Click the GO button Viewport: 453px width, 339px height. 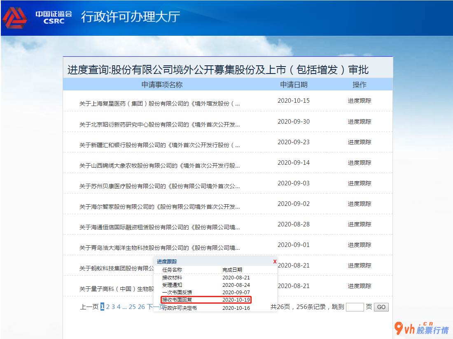pos(381,307)
